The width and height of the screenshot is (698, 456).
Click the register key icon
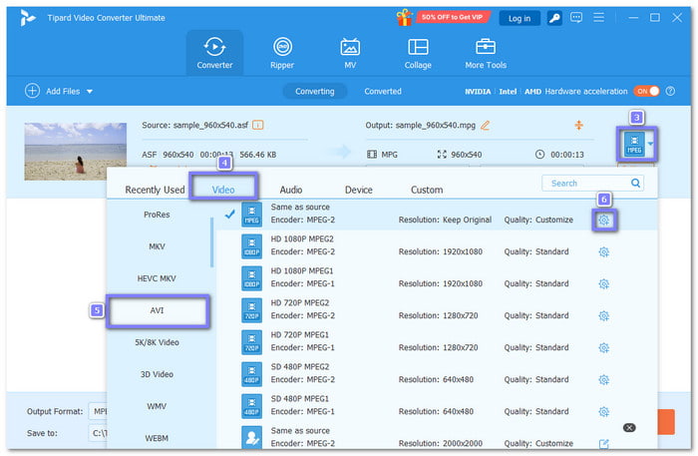coord(554,18)
